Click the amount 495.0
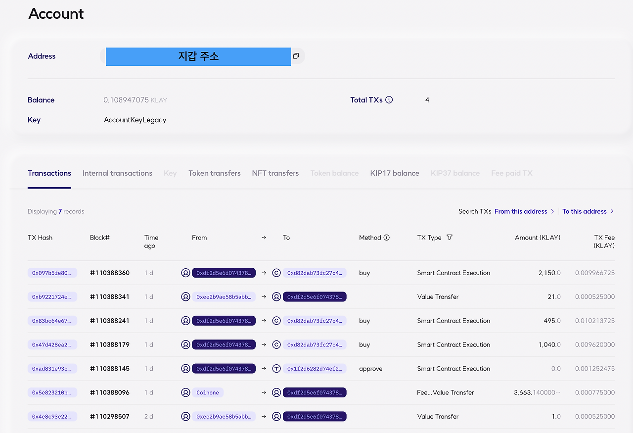Image resolution: width=633 pixels, height=433 pixels. tap(552, 321)
